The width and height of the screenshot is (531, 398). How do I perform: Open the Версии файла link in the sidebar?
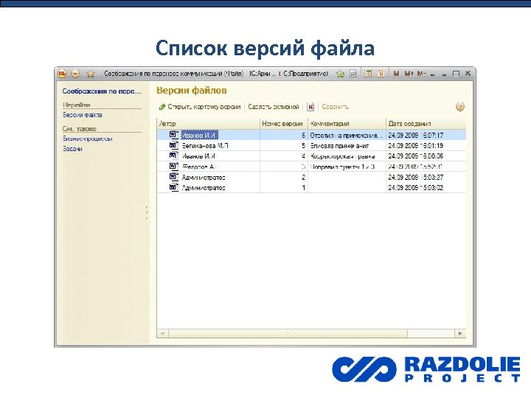click(83, 115)
